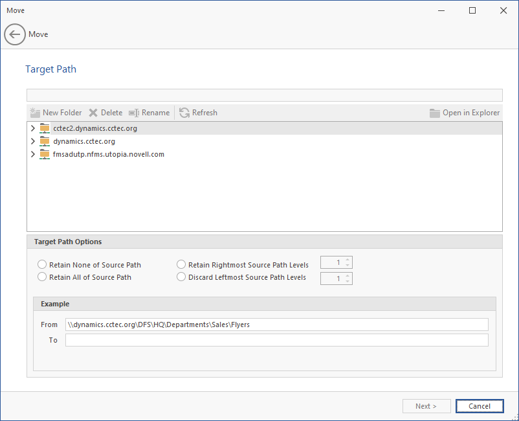Select Retain All of Source Path
The image size is (519, 421).
pos(43,277)
